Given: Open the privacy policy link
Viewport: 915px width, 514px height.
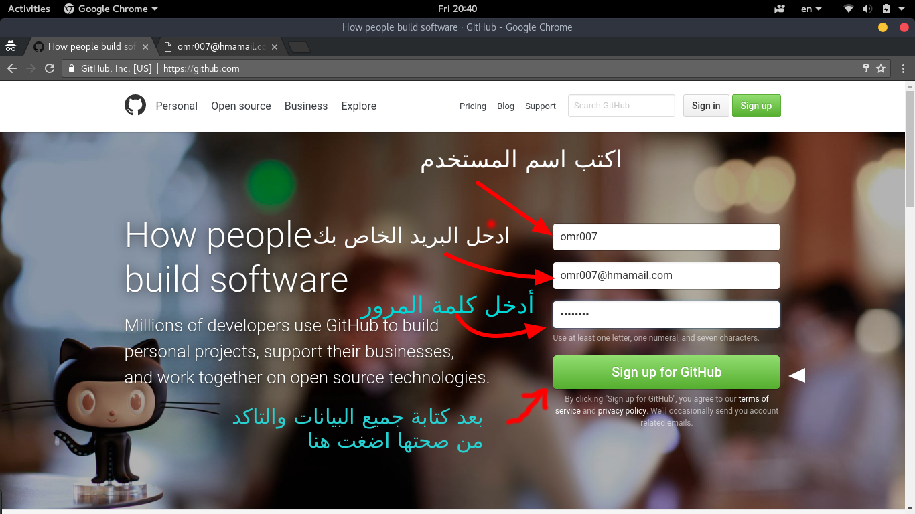Looking at the screenshot, I should (622, 411).
